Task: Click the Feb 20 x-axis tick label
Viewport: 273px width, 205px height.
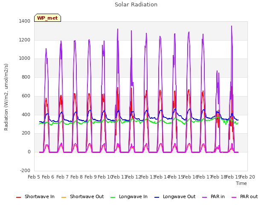Action: 247,177
